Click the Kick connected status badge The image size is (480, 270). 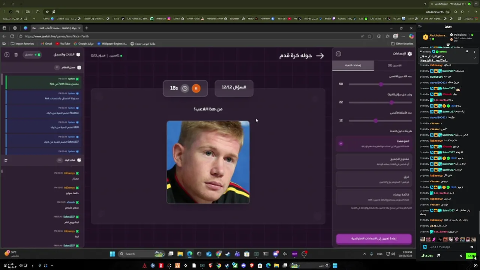tap(32, 55)
